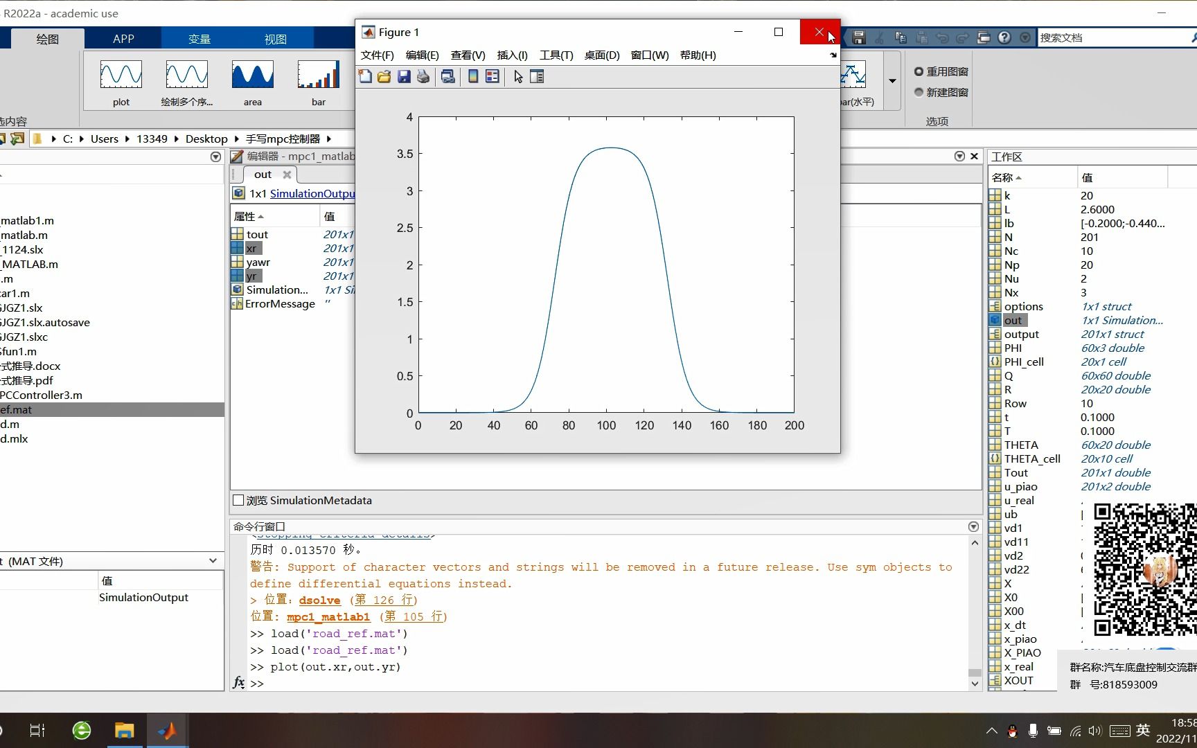Screen dimensions: 1197x748
Task: Print the figure using the printer icon
Action: pos(423,76)
